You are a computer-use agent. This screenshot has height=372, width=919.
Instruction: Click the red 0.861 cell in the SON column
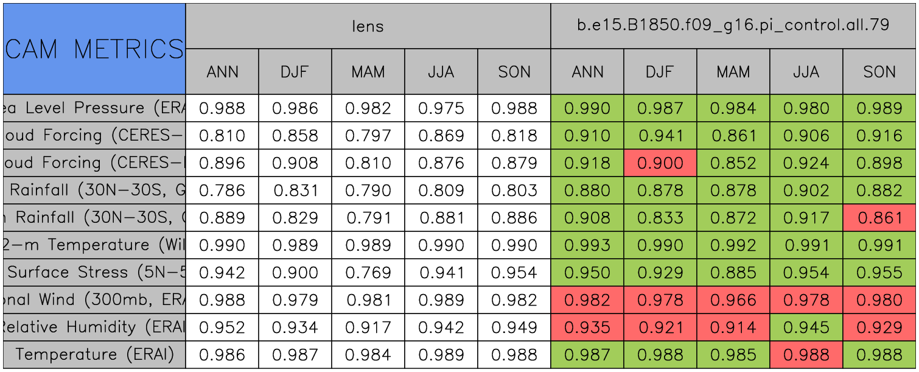[x=879, y=218]
